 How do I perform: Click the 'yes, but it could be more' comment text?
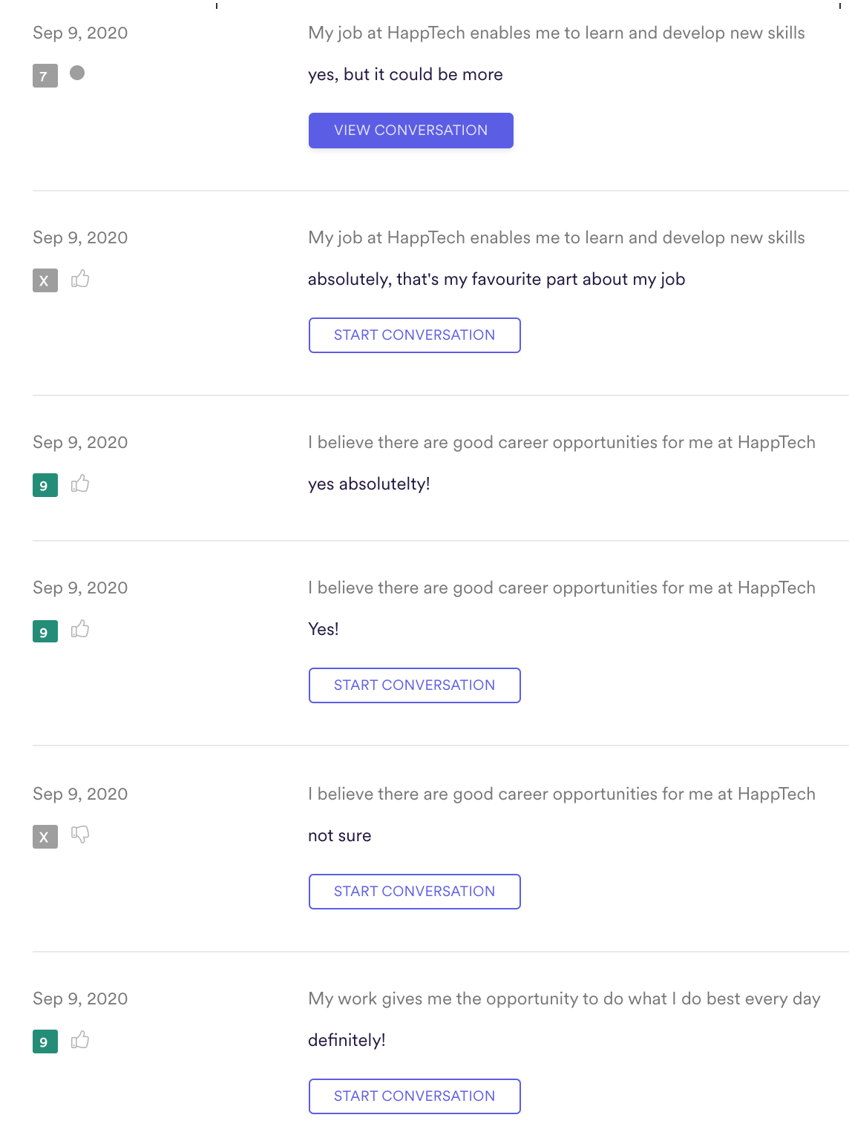[x=405, y=75]
